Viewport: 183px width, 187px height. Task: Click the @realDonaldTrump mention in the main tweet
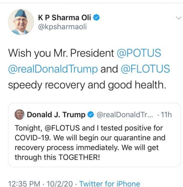pos(53,69)
